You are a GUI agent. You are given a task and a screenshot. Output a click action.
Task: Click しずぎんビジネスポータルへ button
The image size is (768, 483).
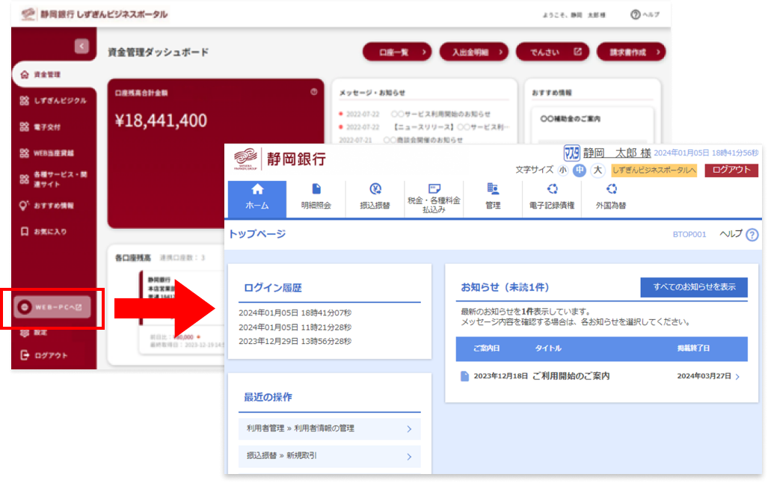[654, 170]
